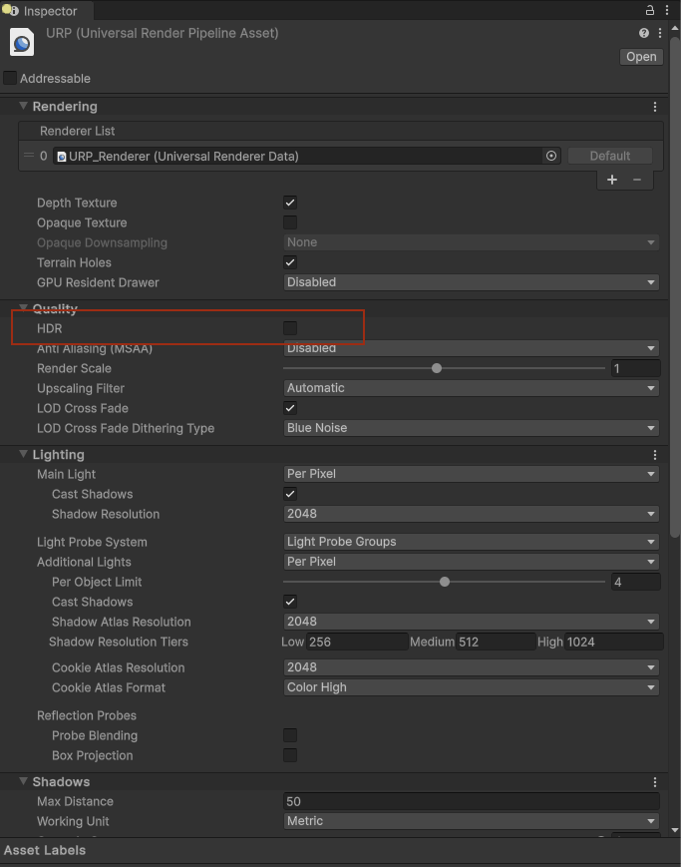Disable the Depth Texture checkbox
681x867 pixels.
(289, 203)
